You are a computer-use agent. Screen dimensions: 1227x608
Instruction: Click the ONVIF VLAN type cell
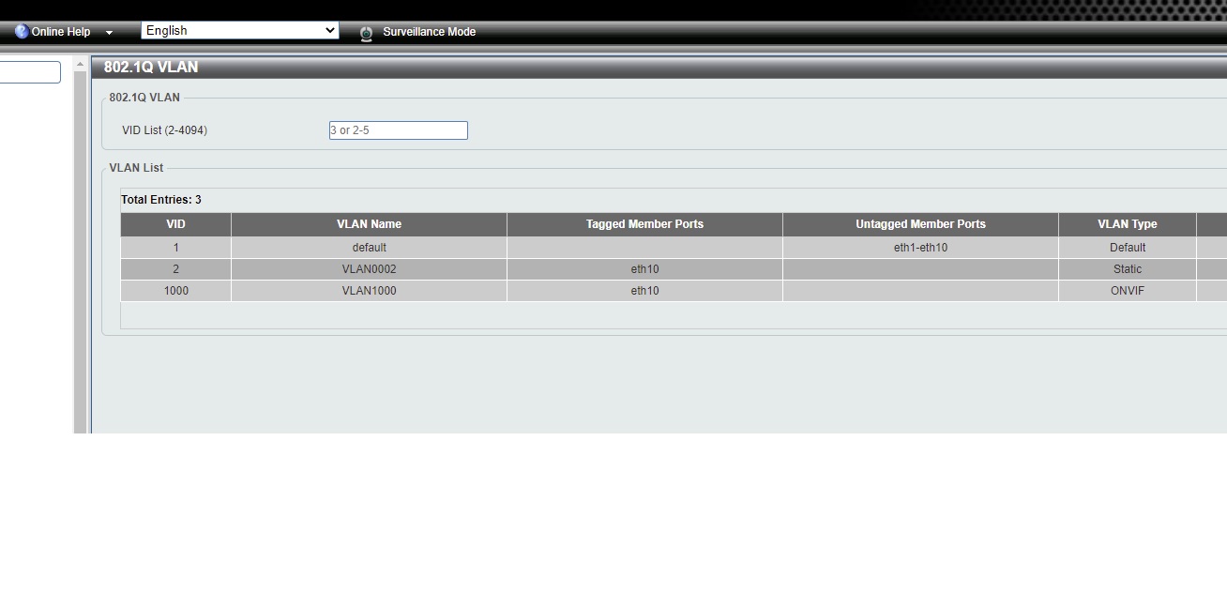[x=1127, y=291]
